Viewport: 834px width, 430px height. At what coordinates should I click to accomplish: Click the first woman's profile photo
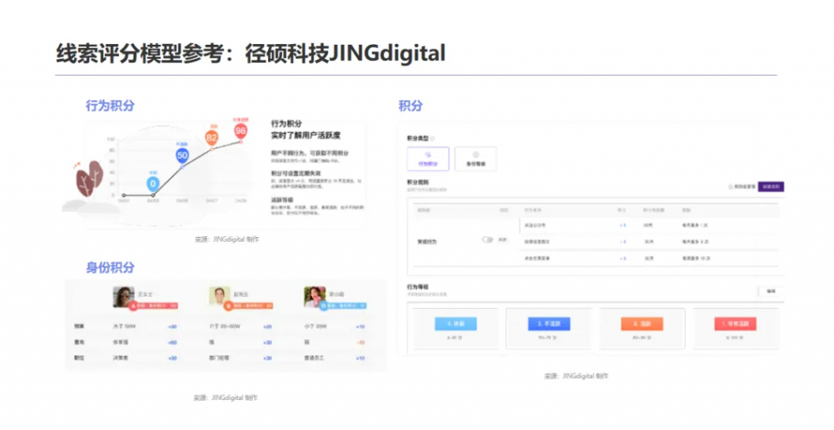[123, 296]
